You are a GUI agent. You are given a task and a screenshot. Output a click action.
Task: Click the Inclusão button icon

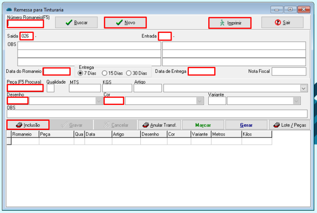(19, 125)
